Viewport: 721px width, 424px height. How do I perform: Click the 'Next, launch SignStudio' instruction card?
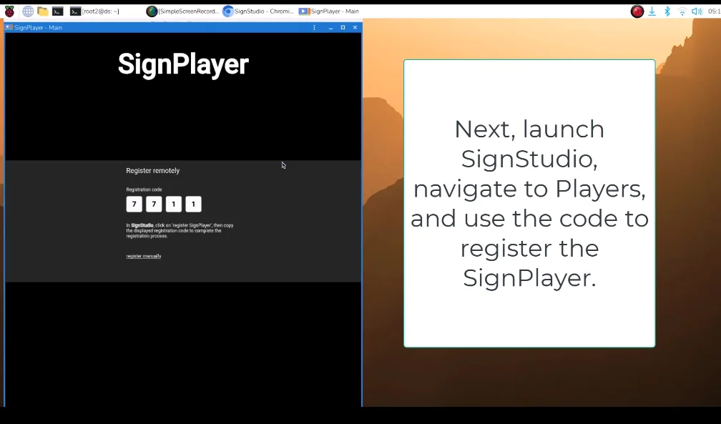coord(529,203)
